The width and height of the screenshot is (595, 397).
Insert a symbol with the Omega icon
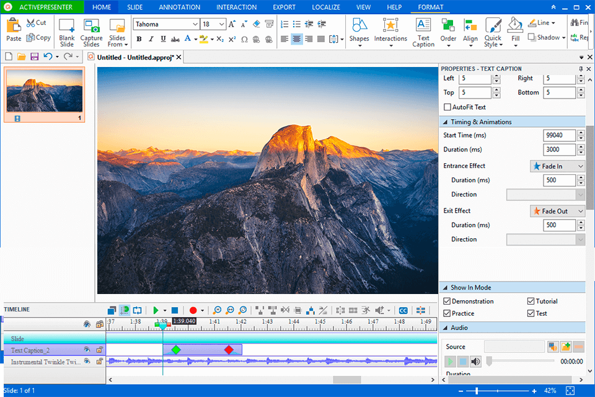point(244,39)
